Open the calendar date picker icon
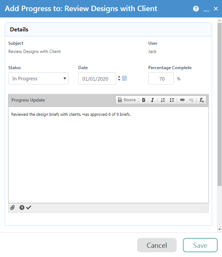The height and width of the screenshot is (257, 222). pyautogui.click(x=124, y=78)
